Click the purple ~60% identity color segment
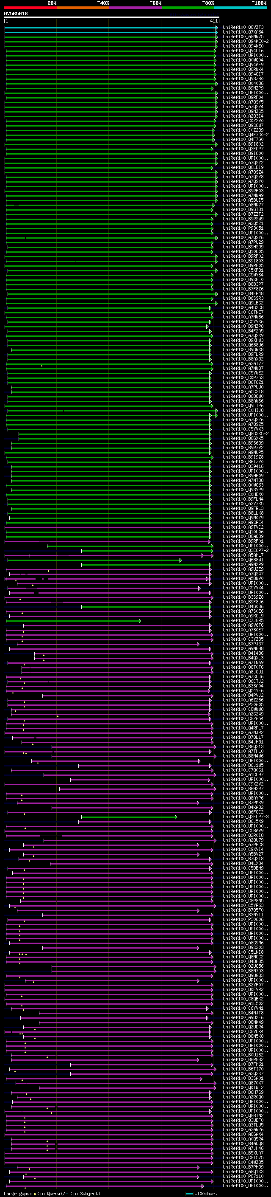 (136, 8)
